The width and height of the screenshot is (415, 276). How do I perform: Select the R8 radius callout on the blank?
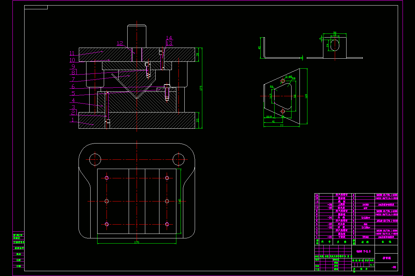click(294, 78)
